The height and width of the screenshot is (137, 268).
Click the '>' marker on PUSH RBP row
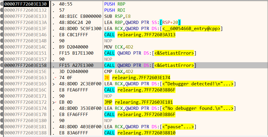54,4
